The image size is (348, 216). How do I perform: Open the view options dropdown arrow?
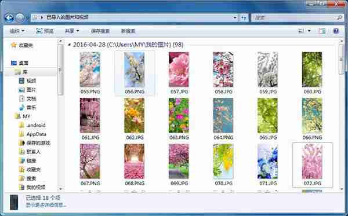click(x=309, y=31)
